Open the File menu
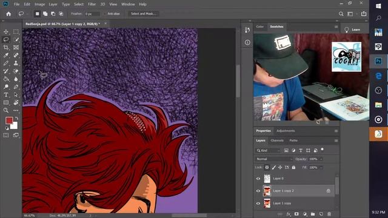This screenshot has height=218, width=388. click(16, 4)
